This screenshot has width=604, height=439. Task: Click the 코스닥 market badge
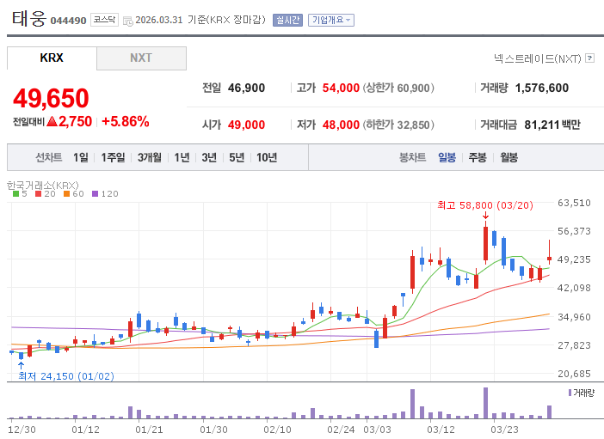tap(104, 20)
